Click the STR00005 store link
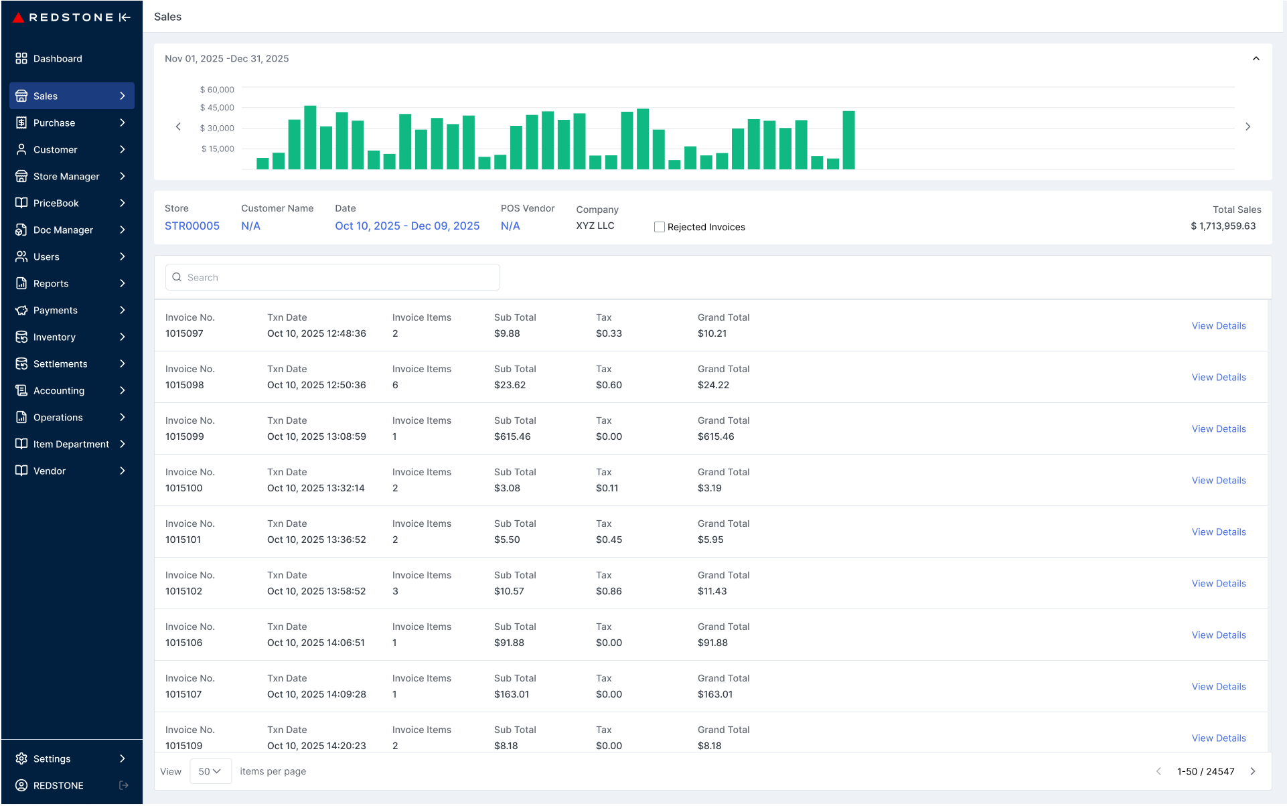This screenshot has height=806, width=1287. click(x=192, y=226)
